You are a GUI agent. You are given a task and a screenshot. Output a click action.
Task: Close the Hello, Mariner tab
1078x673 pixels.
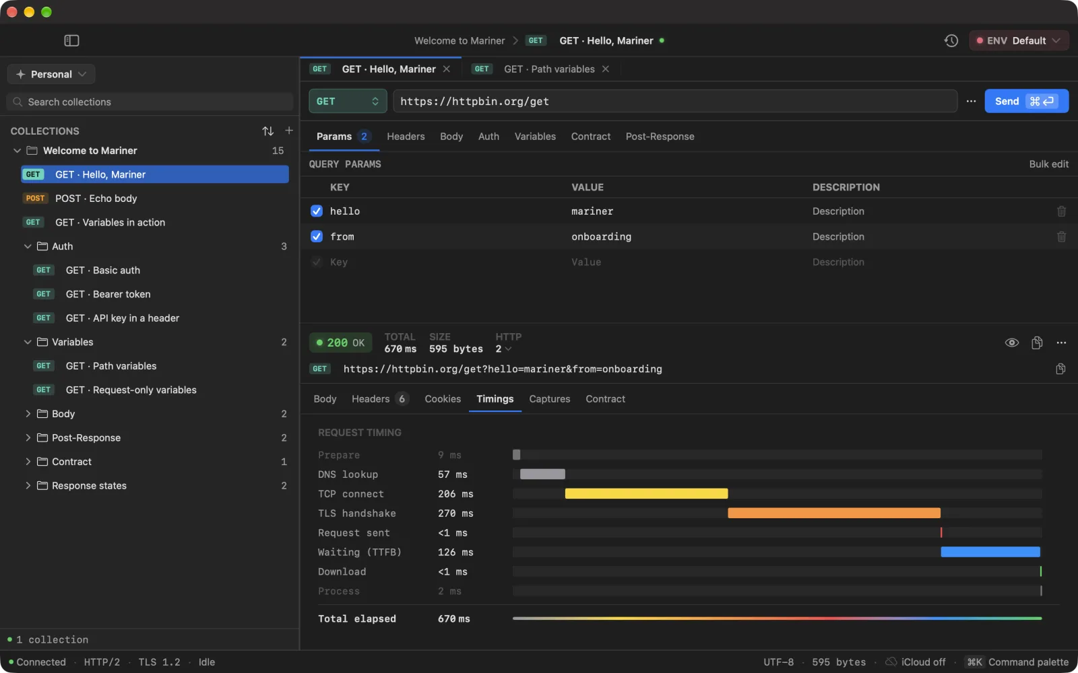[x=446, y=69]
